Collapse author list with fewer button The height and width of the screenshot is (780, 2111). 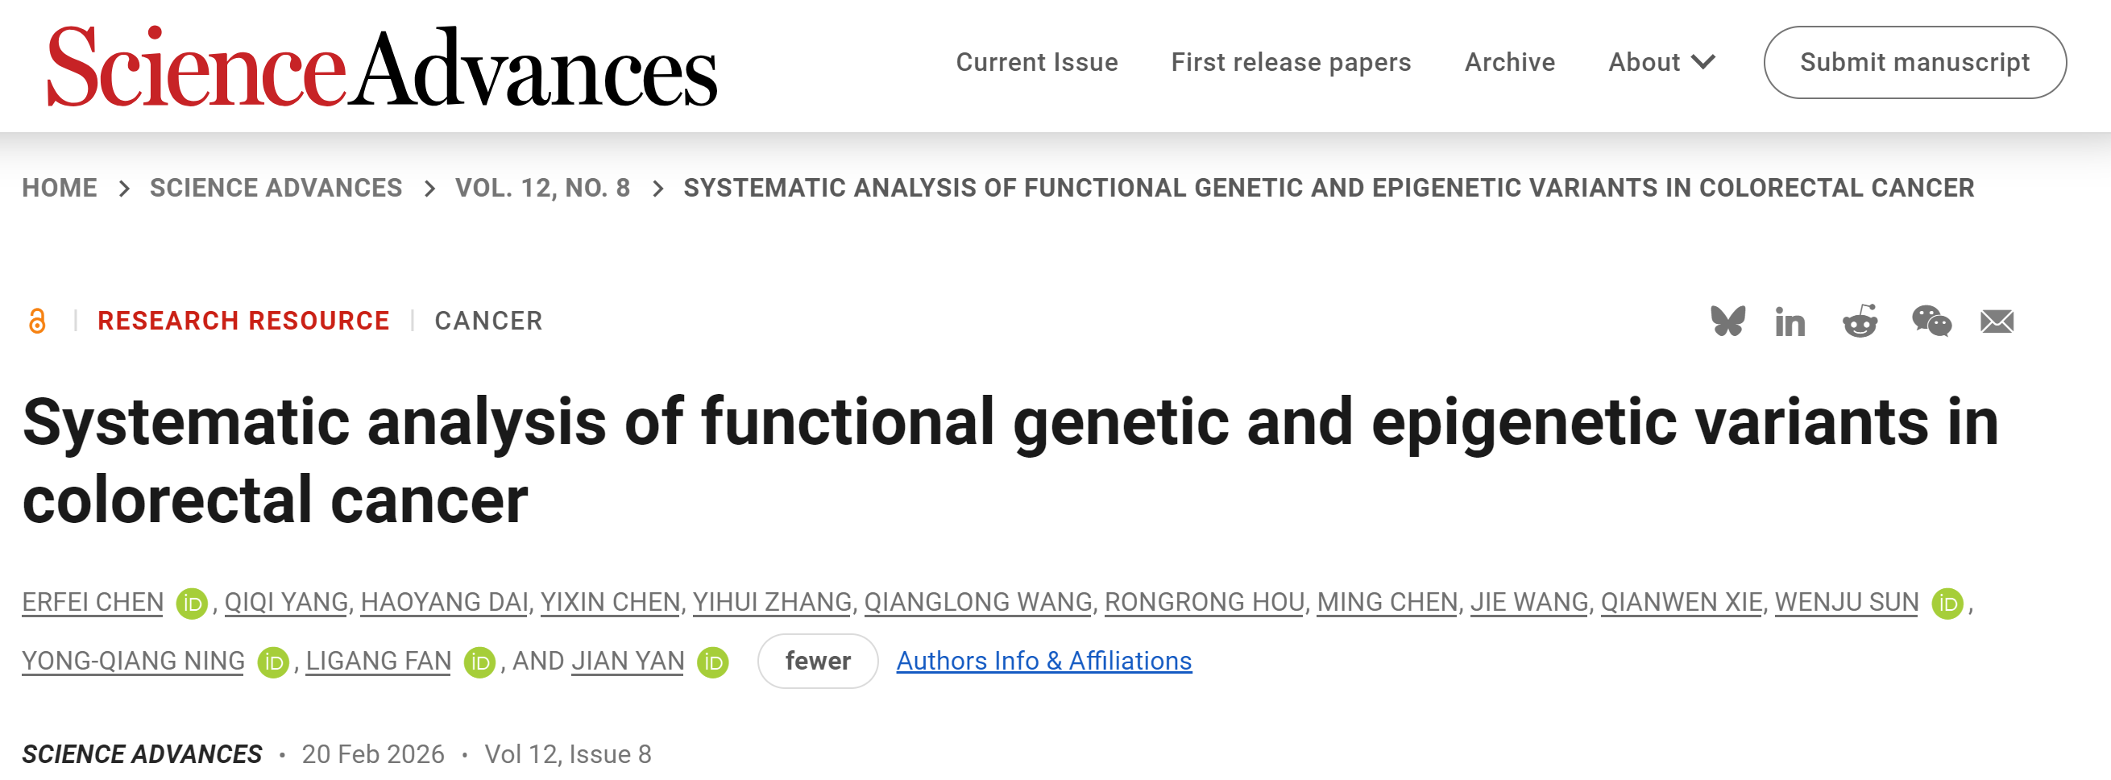(817, 661)
